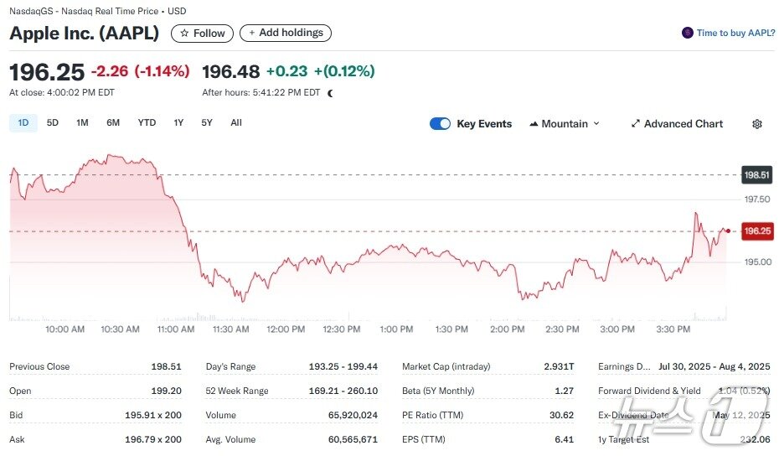Select the YTD range tab
Image resolution: width=779 pixels, height=456 pixels.
coord(147,123)
